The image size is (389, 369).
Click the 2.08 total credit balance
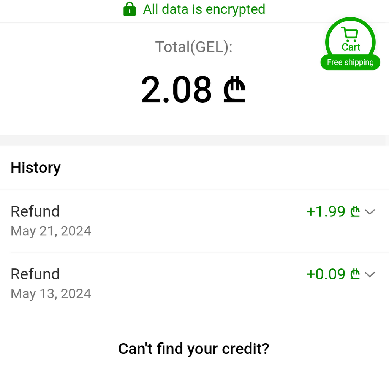[x=176, y=90]
